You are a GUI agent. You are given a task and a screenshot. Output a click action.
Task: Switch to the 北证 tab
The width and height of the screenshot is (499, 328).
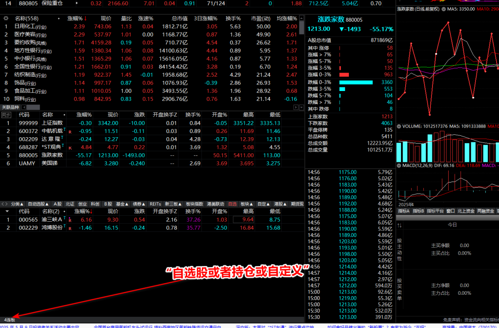(70, 204)
